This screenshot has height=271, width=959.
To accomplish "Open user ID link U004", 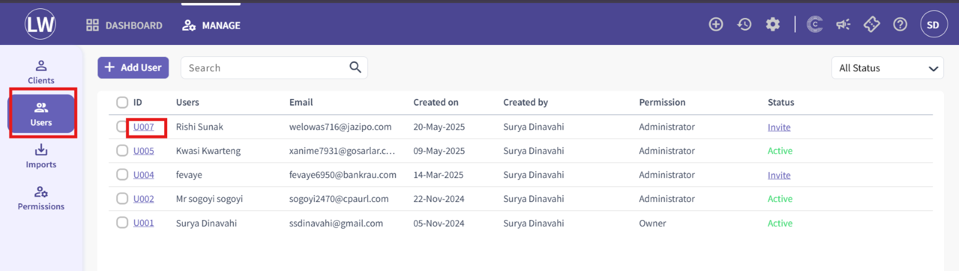I will [144, 175].
